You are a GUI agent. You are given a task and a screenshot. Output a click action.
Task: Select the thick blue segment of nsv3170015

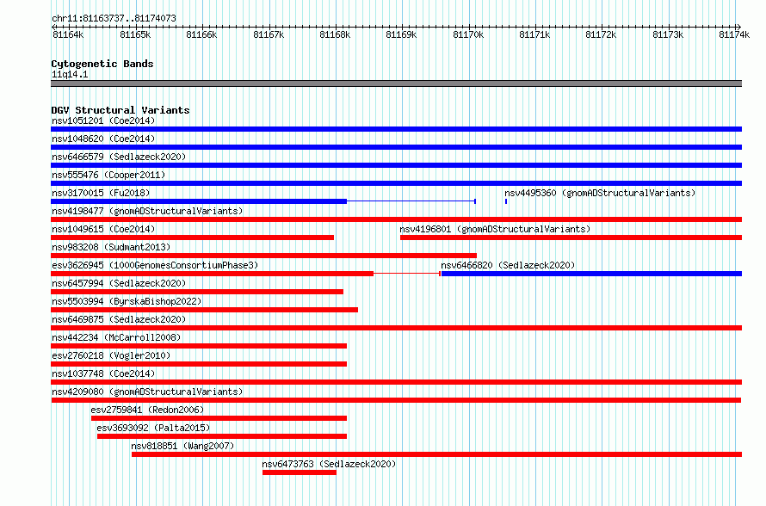coord(199,201)
